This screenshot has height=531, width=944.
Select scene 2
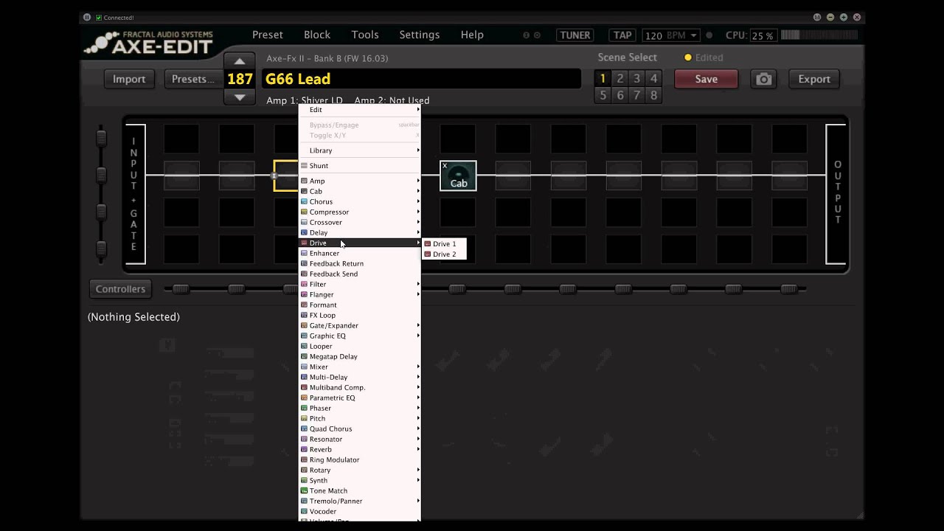click(x=619, y=78)
